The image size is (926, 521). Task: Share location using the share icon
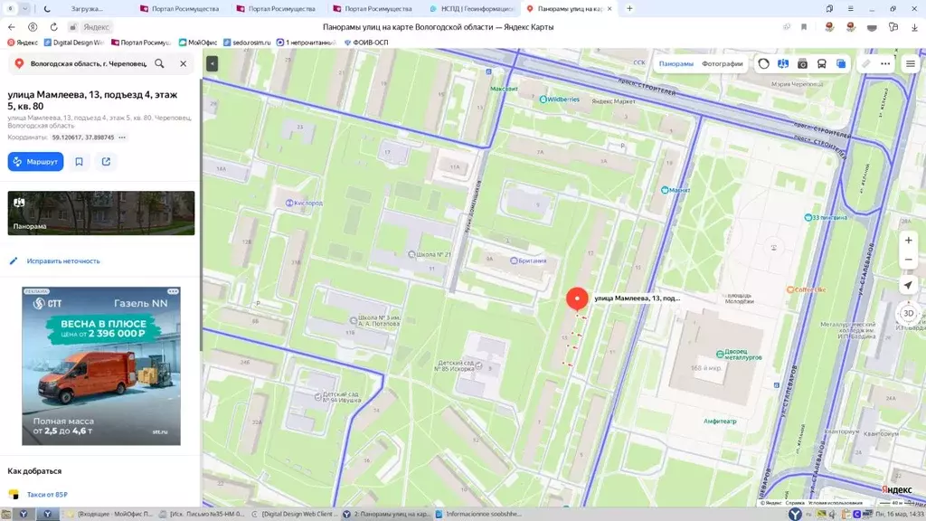tap(106, 162)
